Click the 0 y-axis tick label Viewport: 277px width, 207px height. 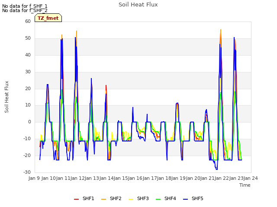[29, 122]
